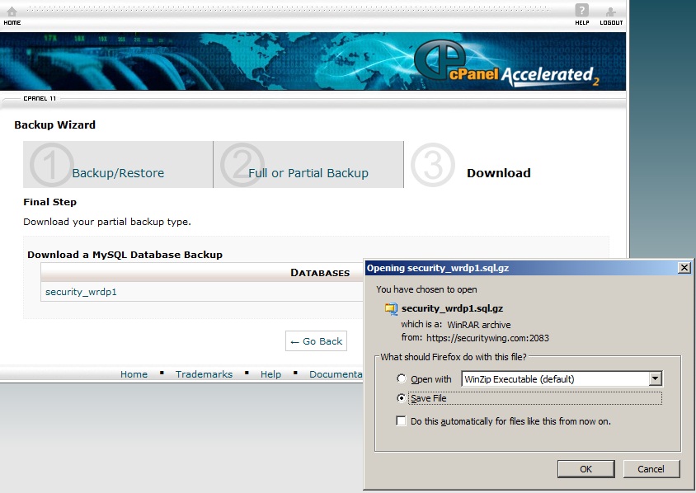Screen dimensions: 696x493
Task: Click the Final Step heading
Action: [x=49, y=202]
